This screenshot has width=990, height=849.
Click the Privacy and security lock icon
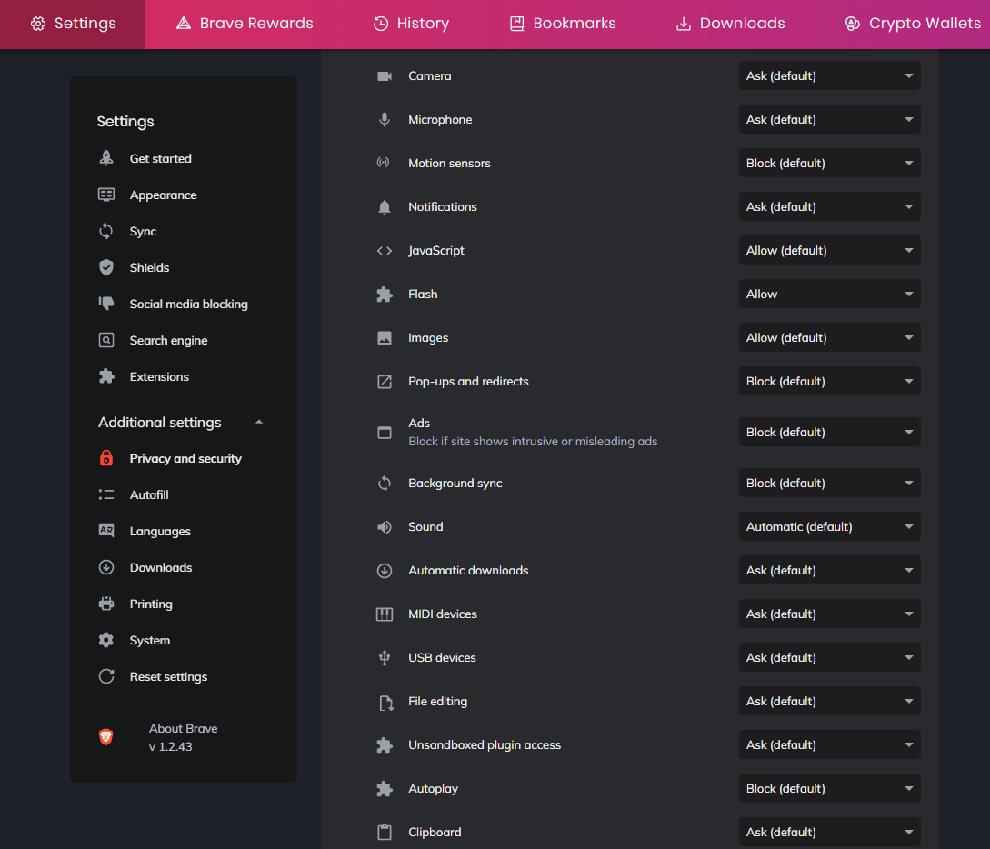point(106,458)
